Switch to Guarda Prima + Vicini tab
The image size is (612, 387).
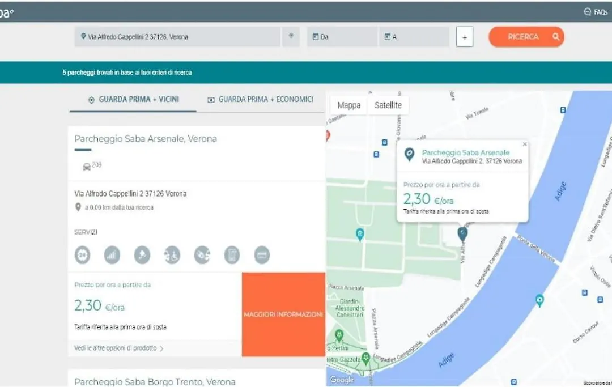click(x=133, y=100)
